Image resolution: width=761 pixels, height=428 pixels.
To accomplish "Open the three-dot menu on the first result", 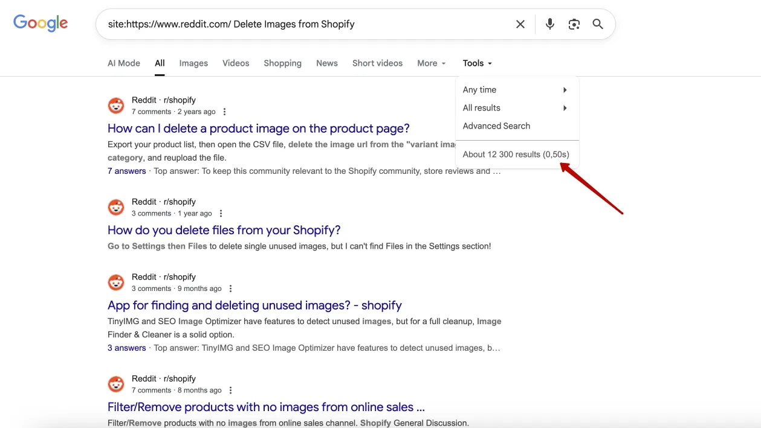I will (224, 111).
